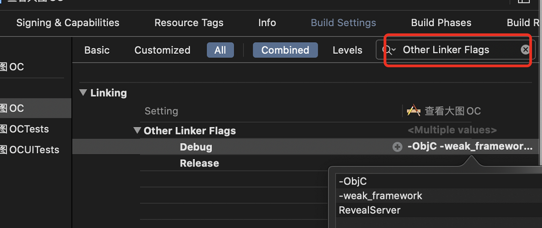Collapse the Linking section triangle

coord(83,93)
